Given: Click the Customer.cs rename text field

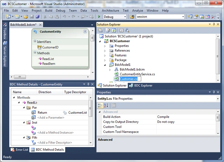Looking at the screenshot, I should pos(130,79).
